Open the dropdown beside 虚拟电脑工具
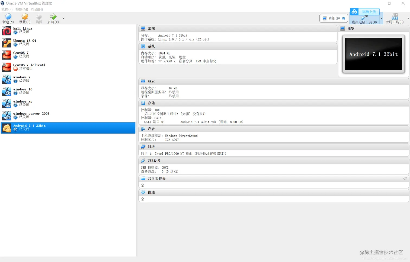 (x=381, y=18)
